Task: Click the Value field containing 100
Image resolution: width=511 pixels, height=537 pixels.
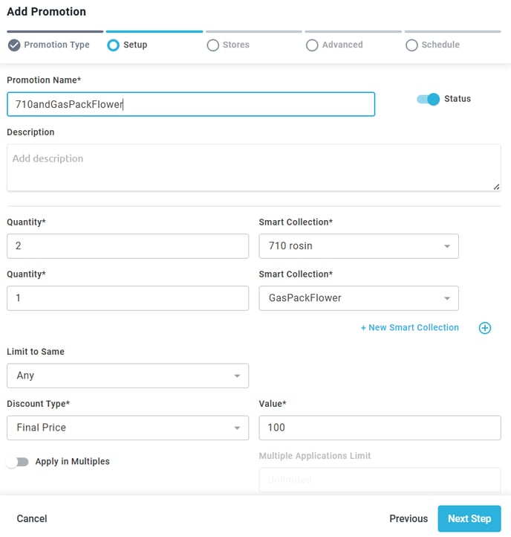Action: [380, 428]
